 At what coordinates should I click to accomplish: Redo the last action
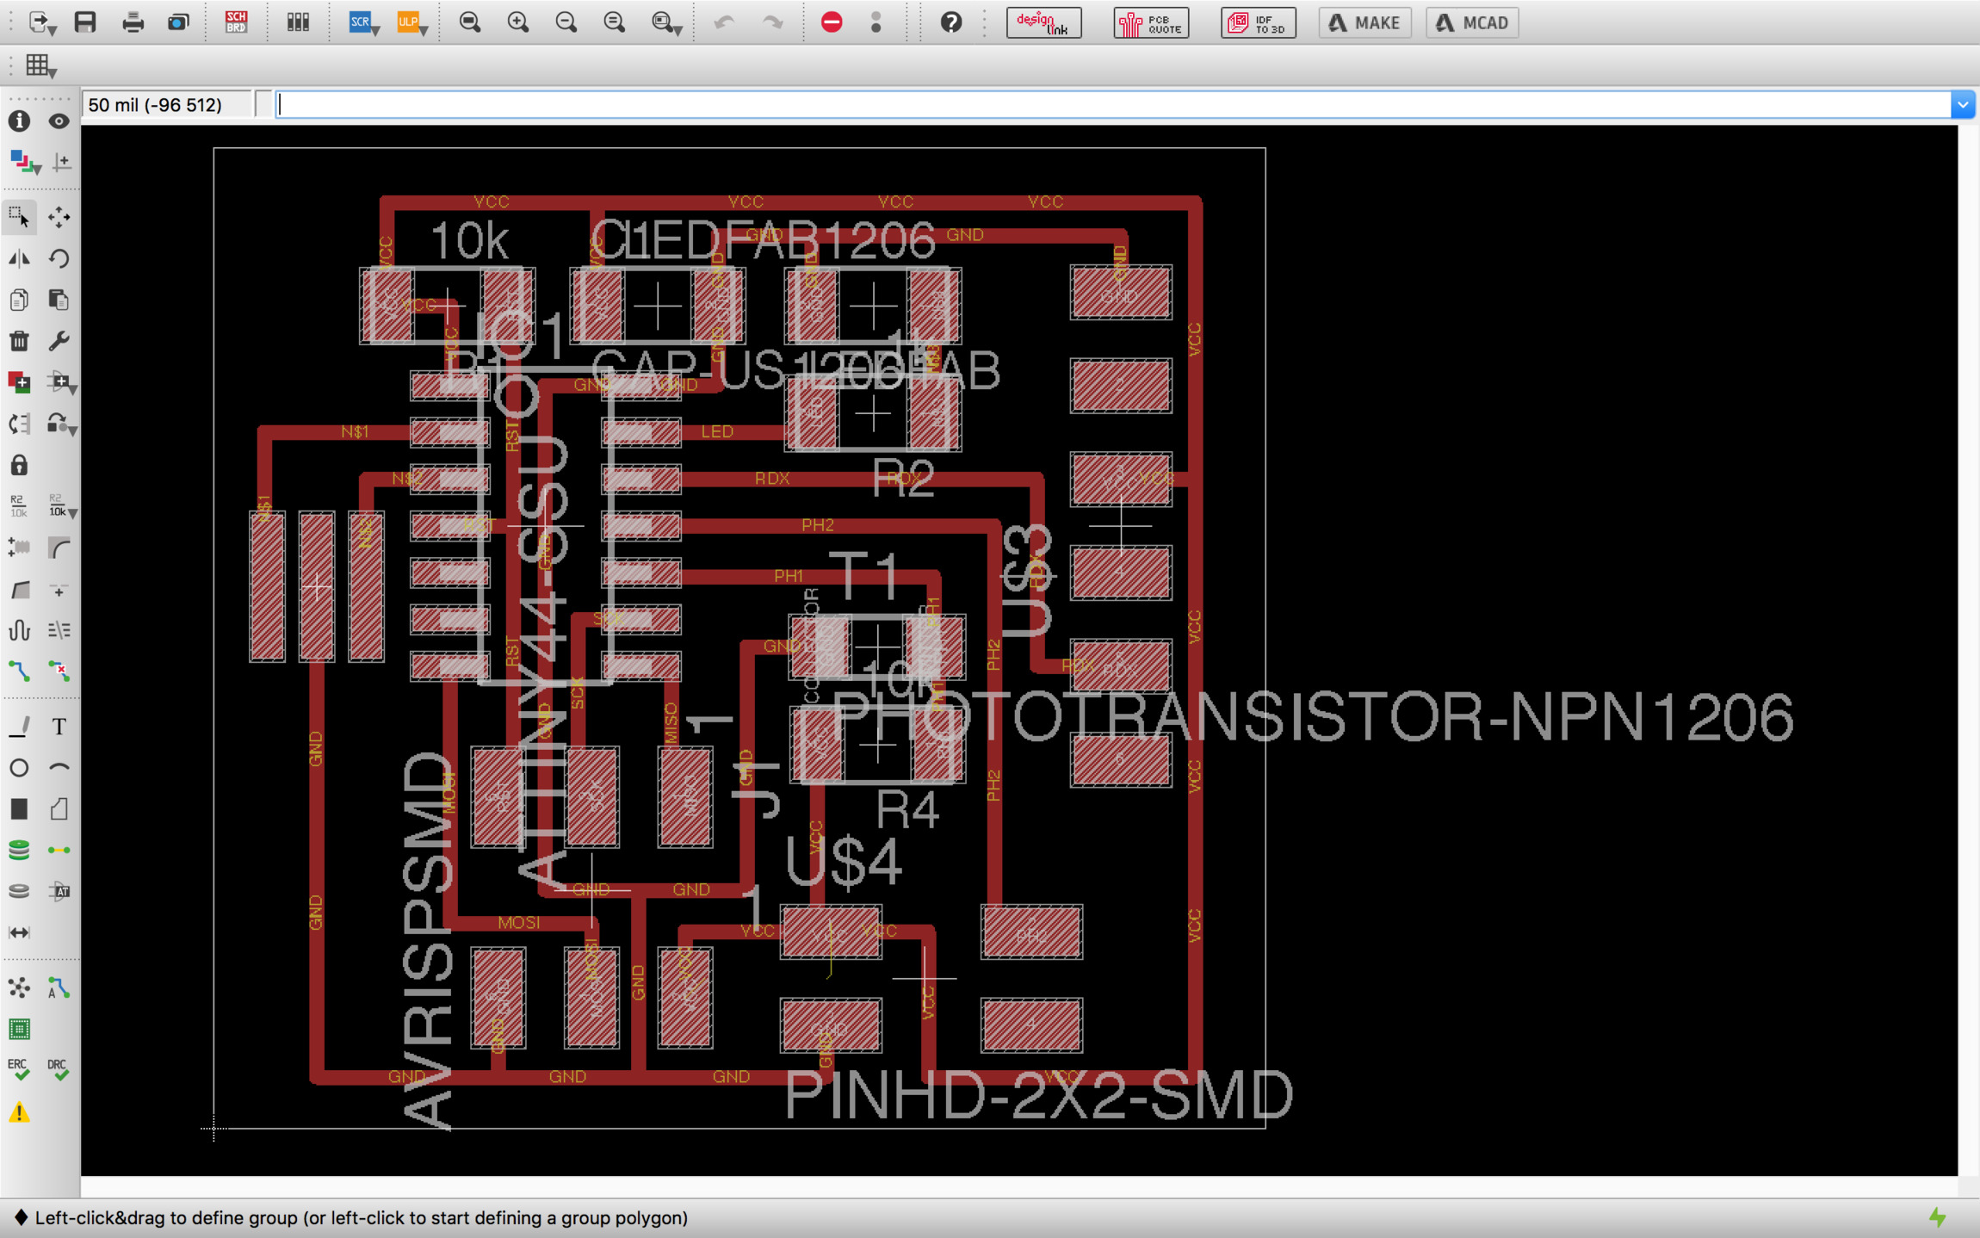tap(773, 22)
